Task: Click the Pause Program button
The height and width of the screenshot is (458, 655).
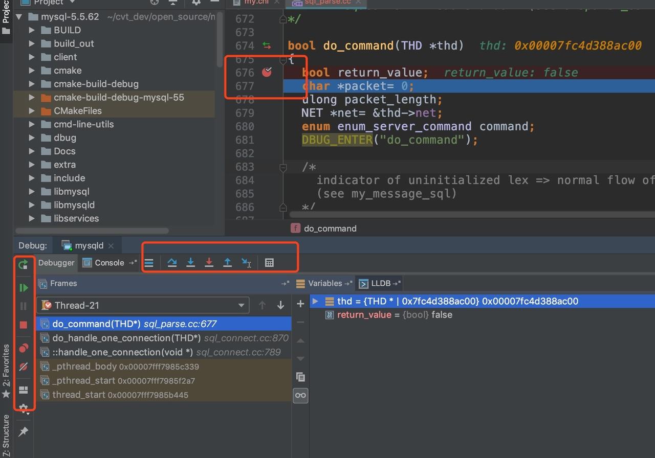Action: point(23,306)
